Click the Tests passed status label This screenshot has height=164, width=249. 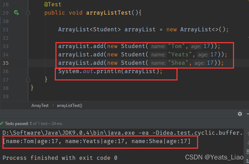click(33, 124)
